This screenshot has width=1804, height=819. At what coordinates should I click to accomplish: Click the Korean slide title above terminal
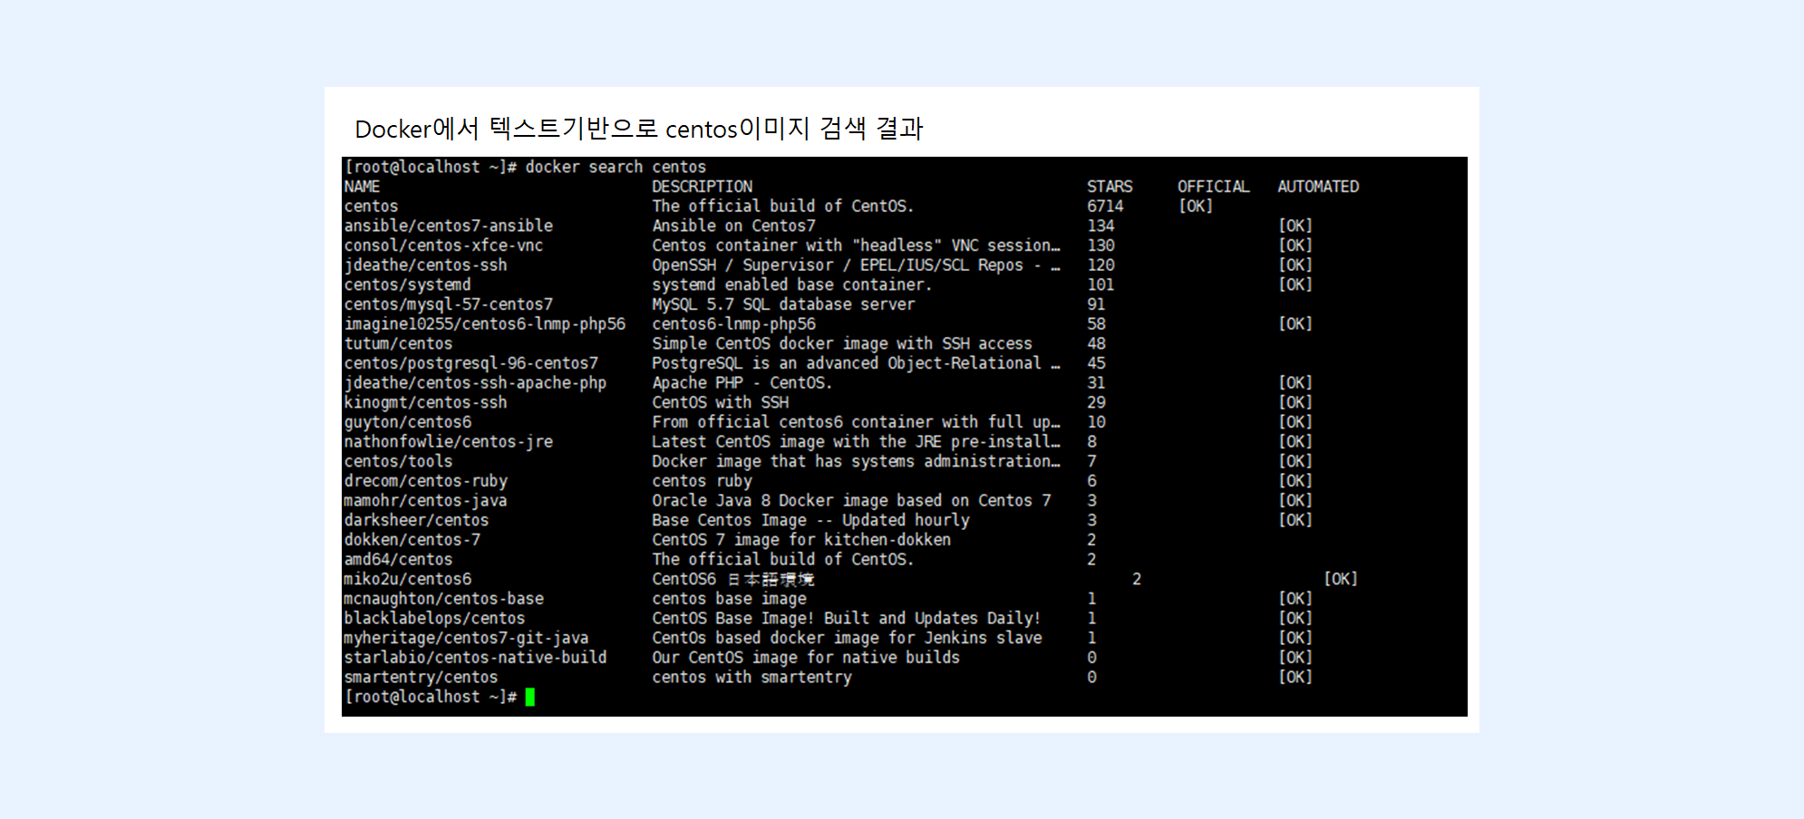[638, 129]
